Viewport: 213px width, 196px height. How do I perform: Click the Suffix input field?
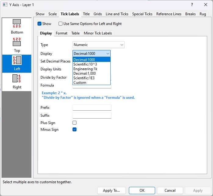point(92,116)
